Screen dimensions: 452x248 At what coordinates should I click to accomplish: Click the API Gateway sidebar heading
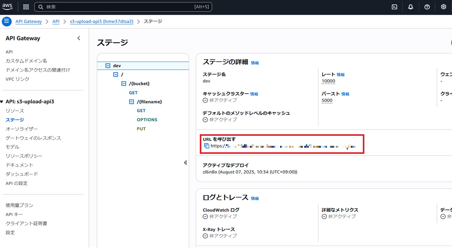tap(23, 38)
